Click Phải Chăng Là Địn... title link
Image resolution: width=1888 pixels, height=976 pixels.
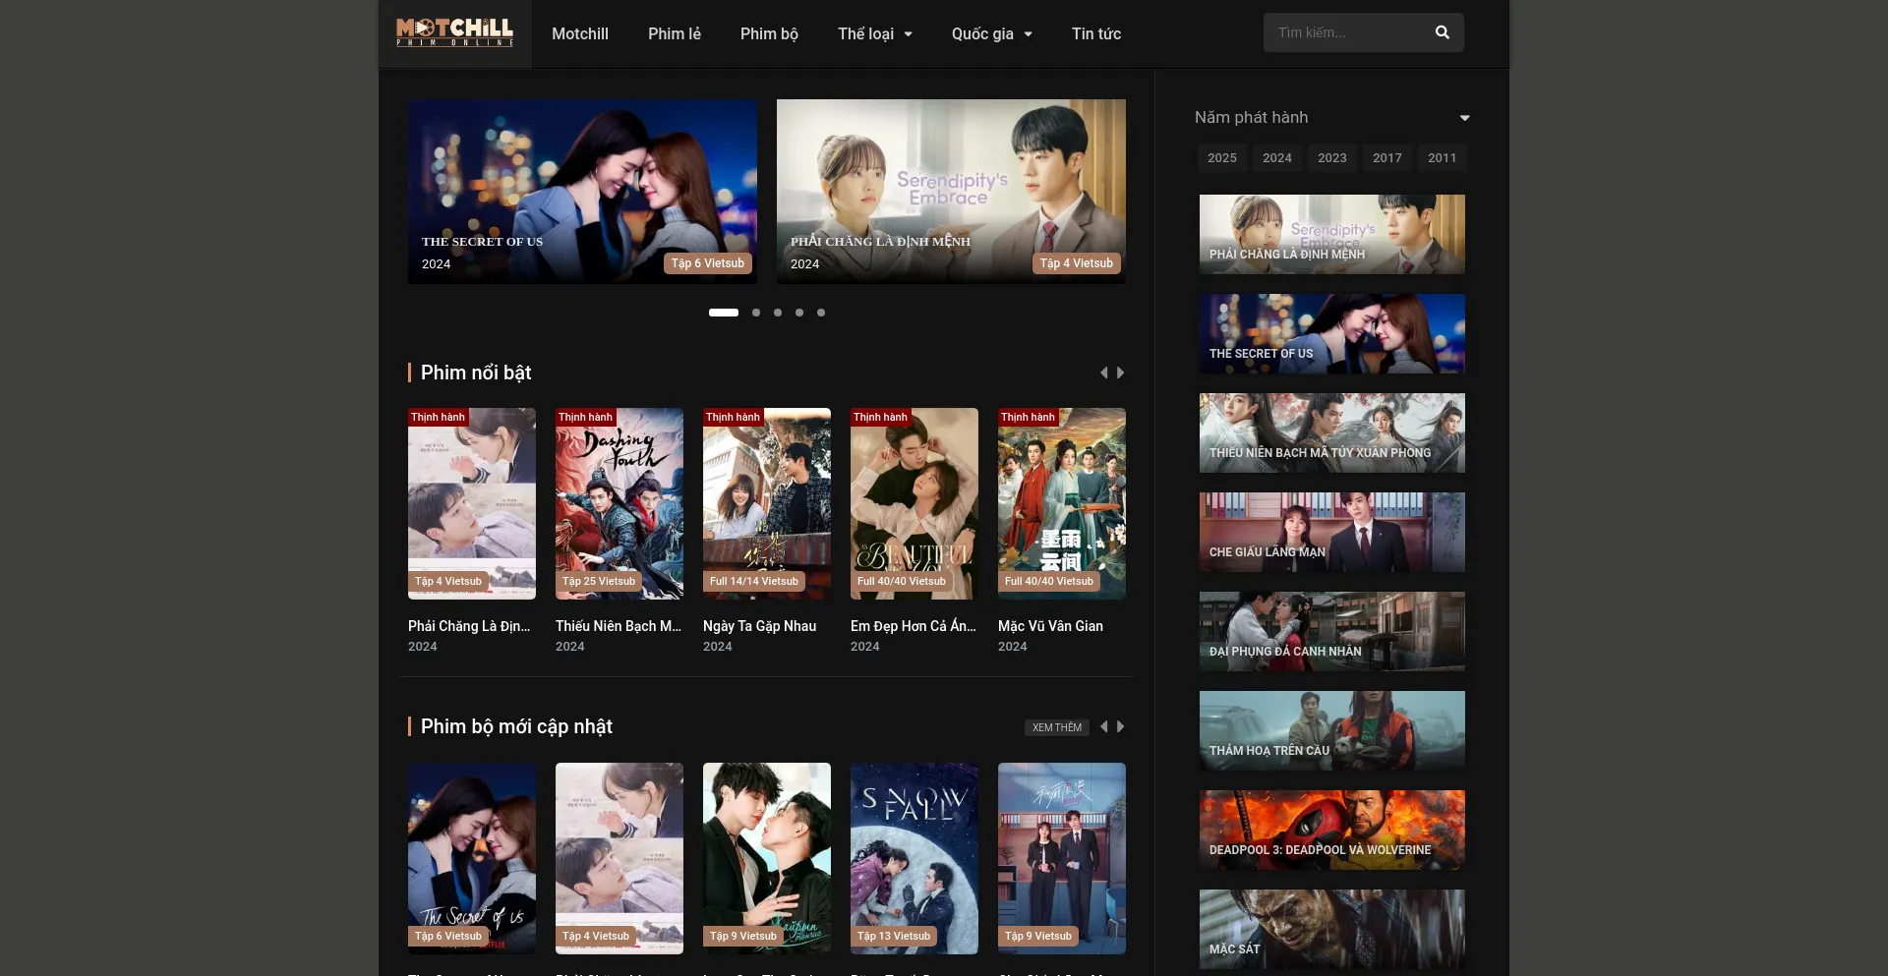coord(469,626)
